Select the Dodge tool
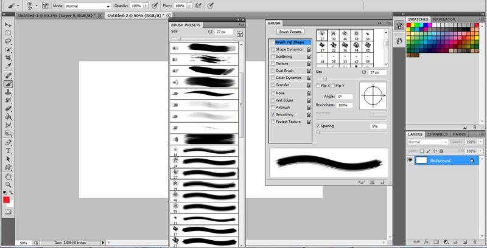This screenshot has height=248, width=487. 9,133
